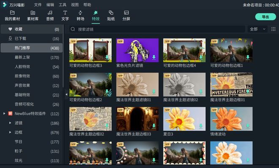Select the 声音效果 category
This screenshot has height=168, width=279.
(32, 85)
